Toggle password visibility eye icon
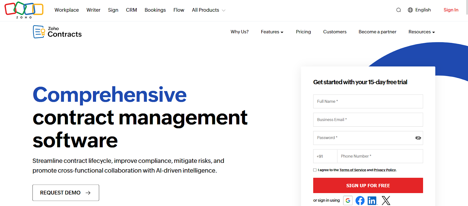The image size is (468, 206). pos(418,138)
